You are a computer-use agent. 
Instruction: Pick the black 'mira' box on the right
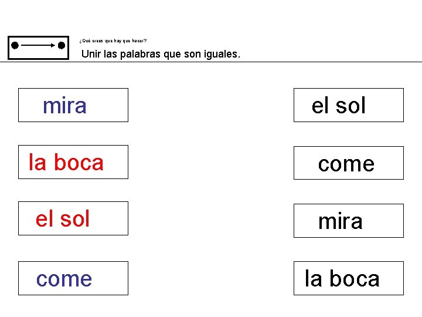coord(348,221)
